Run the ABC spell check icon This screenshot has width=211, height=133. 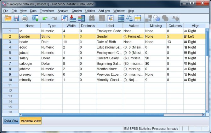176,18
